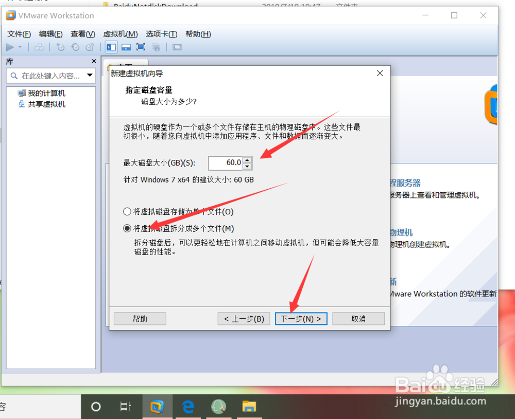Click the take snapshot toolbar icon

tap(60, 47)
